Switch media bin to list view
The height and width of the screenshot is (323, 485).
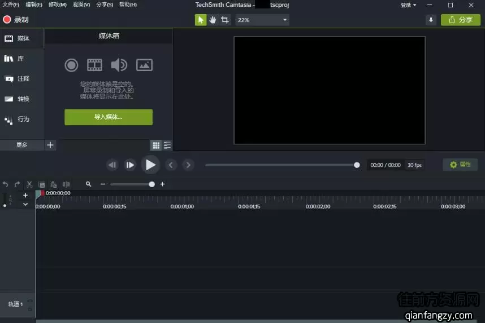click(167, 145)
